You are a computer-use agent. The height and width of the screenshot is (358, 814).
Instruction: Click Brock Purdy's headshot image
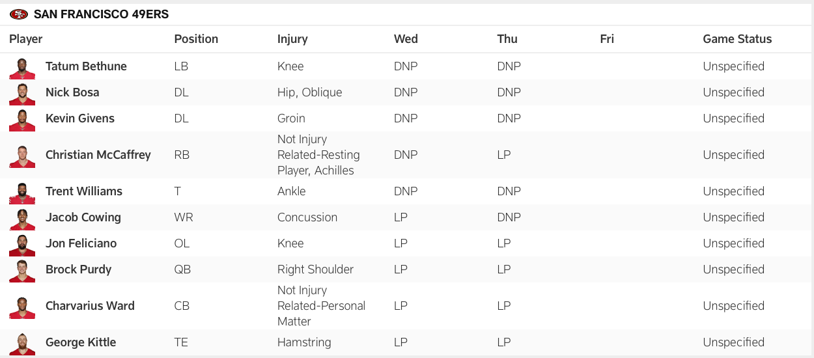[x=22, y=271]
